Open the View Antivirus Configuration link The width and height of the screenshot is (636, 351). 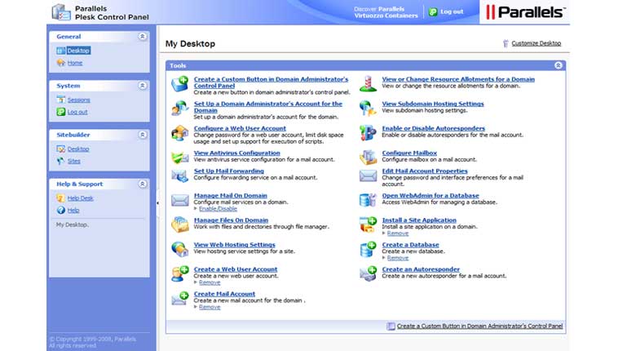pyautogui.click(x=237, y=153)
